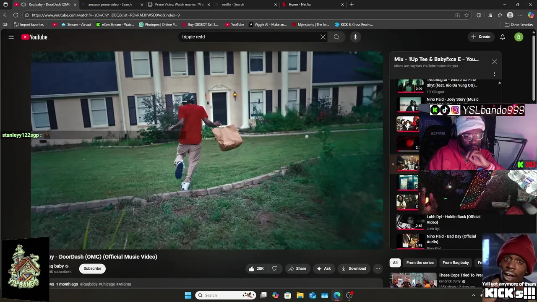This screenshot has height=302, width=537.
Task: Open the '#Atlanta' hashtag link
Action: click(124, 284)
